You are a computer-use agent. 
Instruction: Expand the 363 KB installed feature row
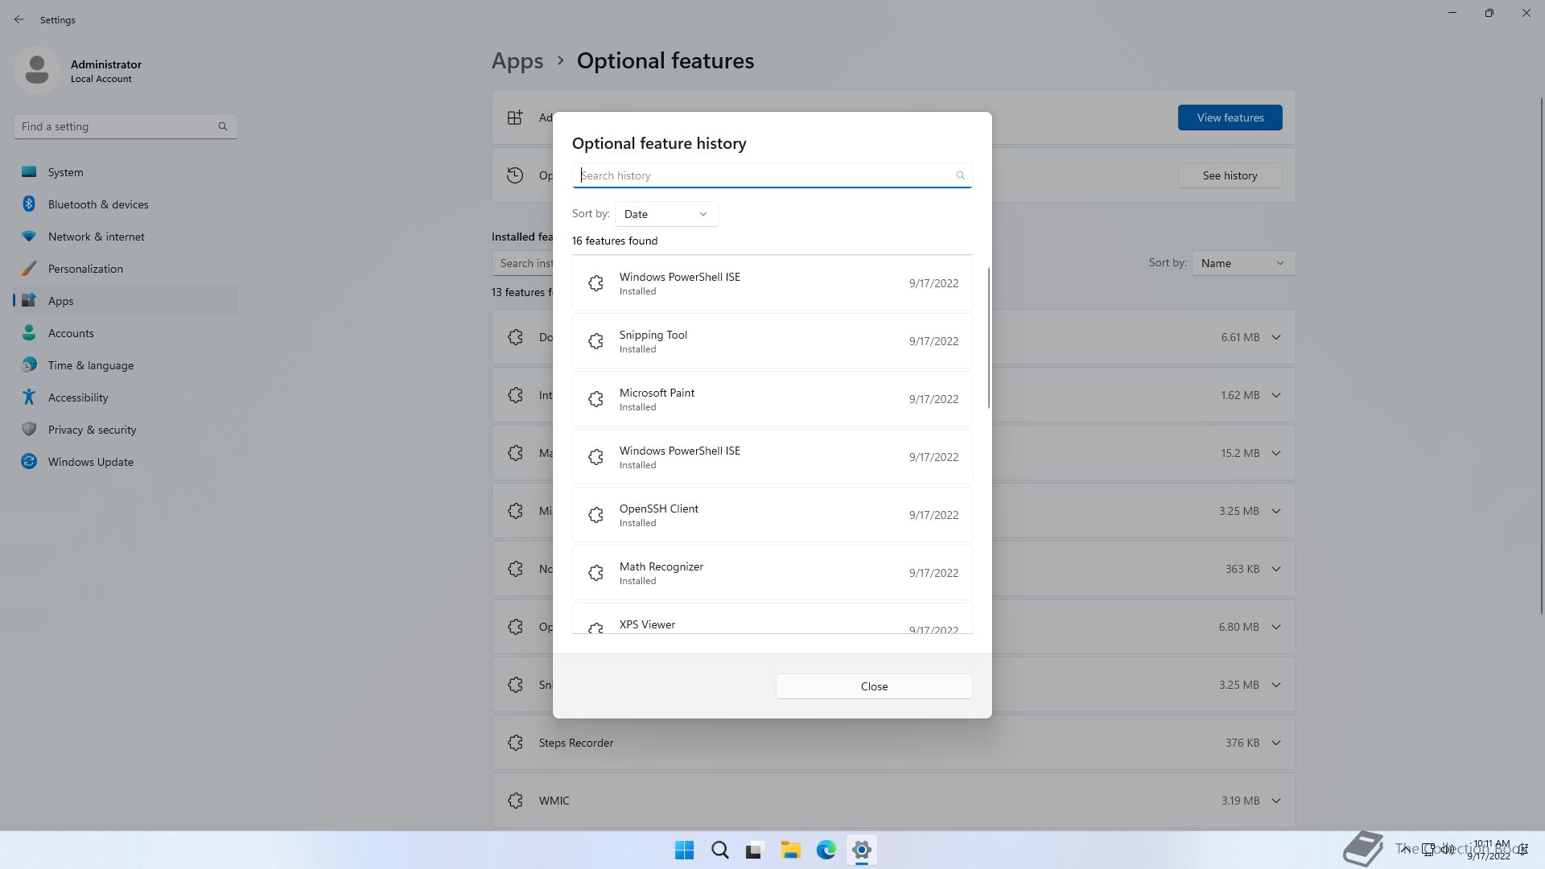click(x=1276, y=569)
